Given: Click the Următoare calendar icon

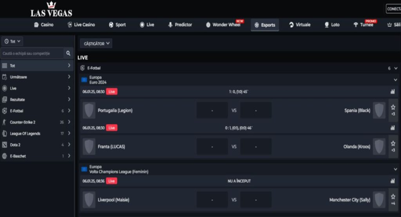Looking at the screenshot, I should click(4, 77).
